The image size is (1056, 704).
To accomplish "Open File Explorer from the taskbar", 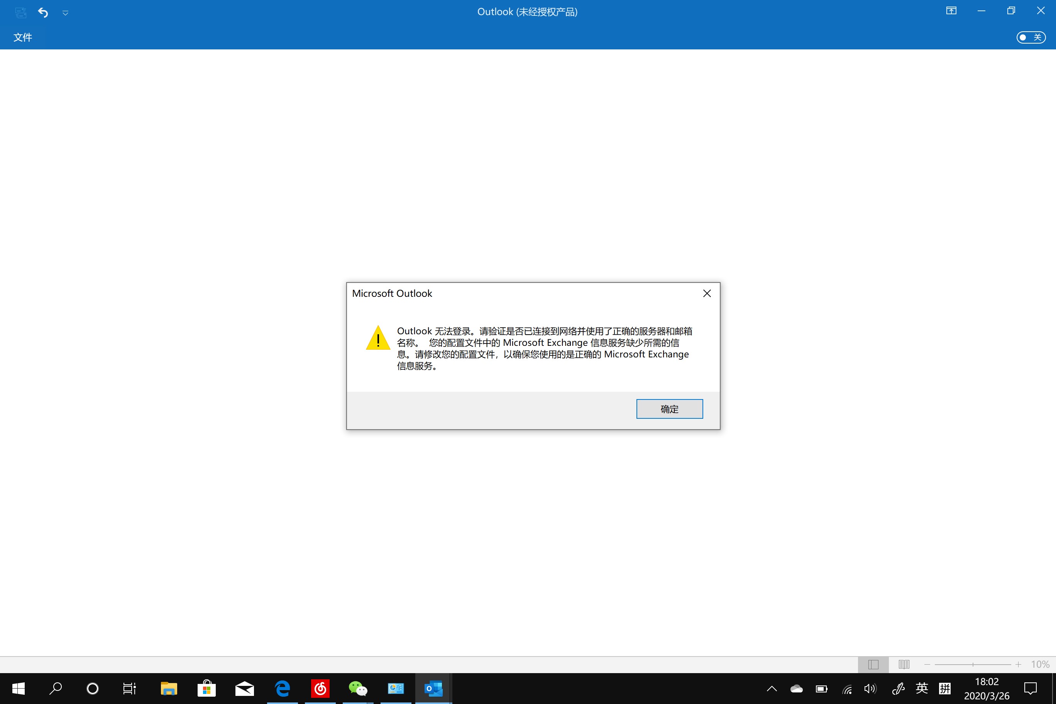I will (x=169, y=688).
